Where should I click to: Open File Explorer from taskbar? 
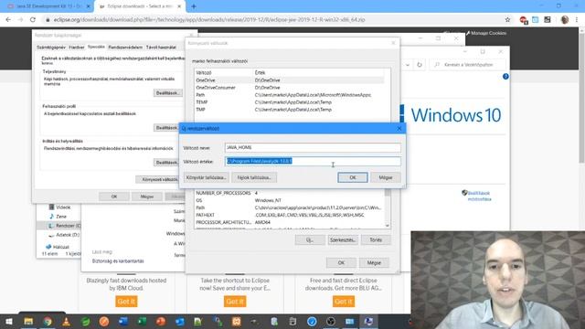[28, 321]
